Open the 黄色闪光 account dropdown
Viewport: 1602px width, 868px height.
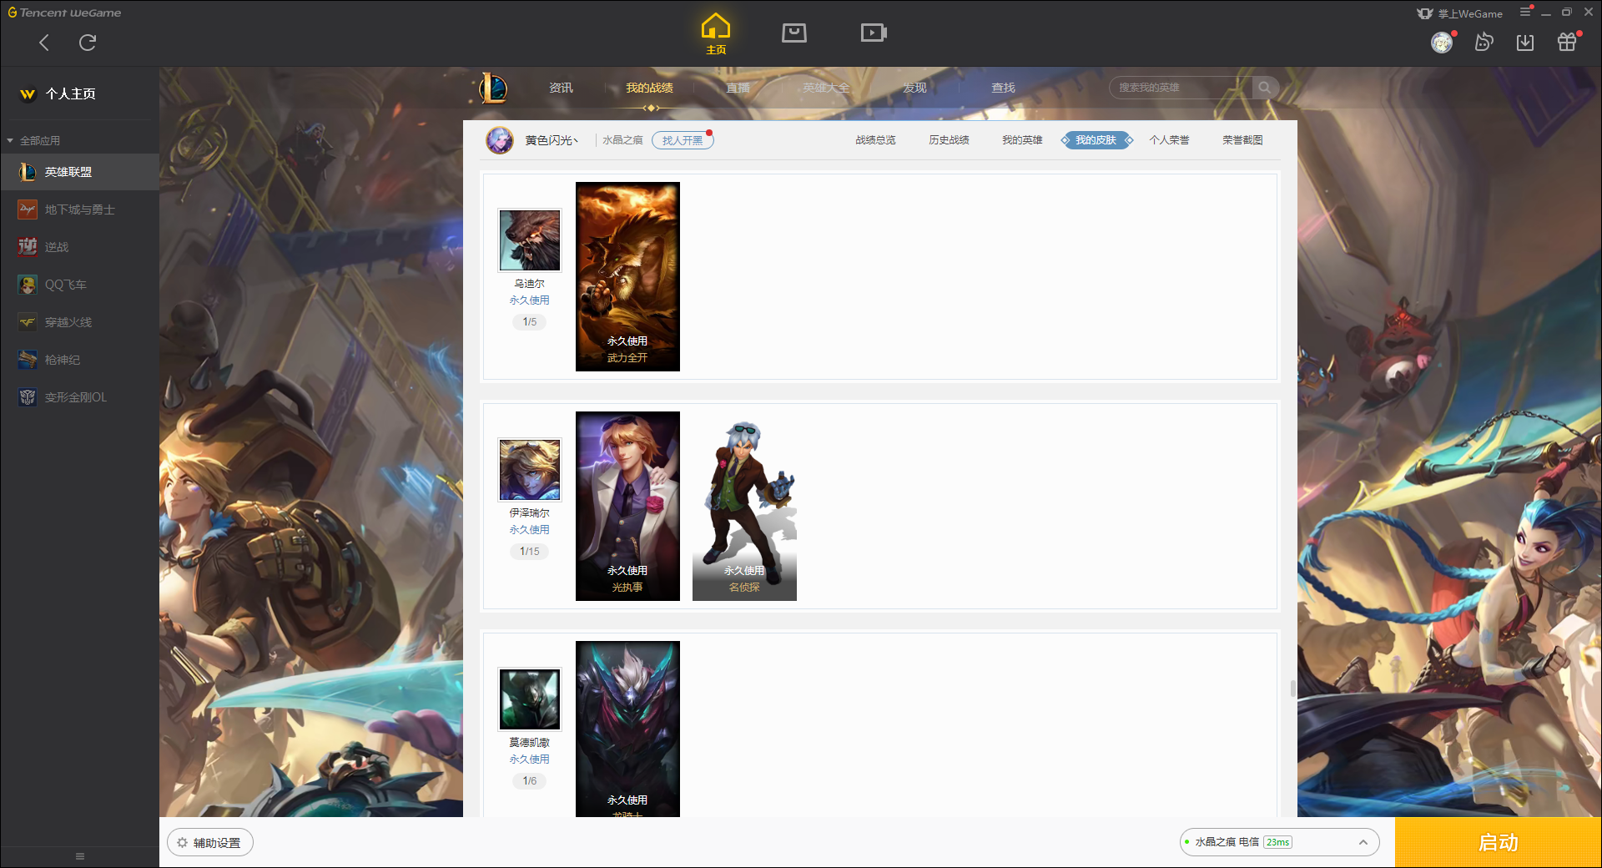tap(552, 140)
